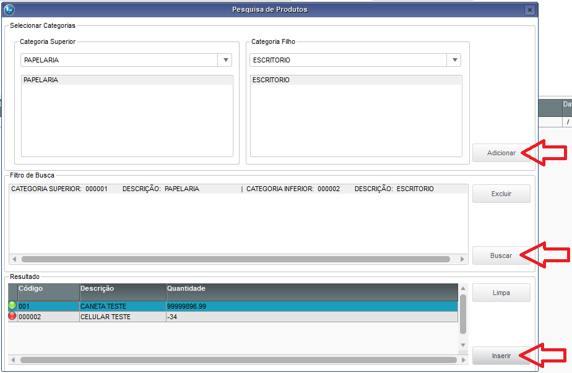572x373 pixels.
Task: Click the results horizontal scrollbar thumb
Action: (238, 360)
